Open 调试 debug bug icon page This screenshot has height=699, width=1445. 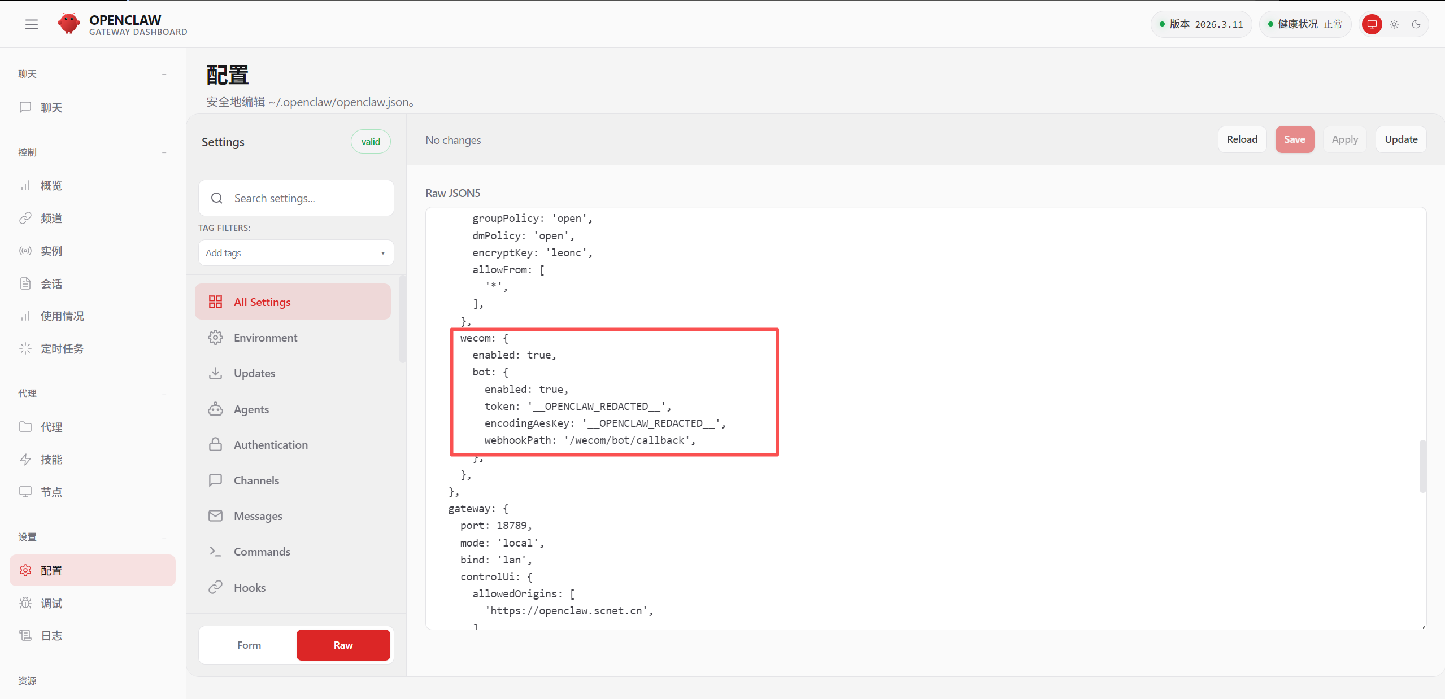click(25, 603)
